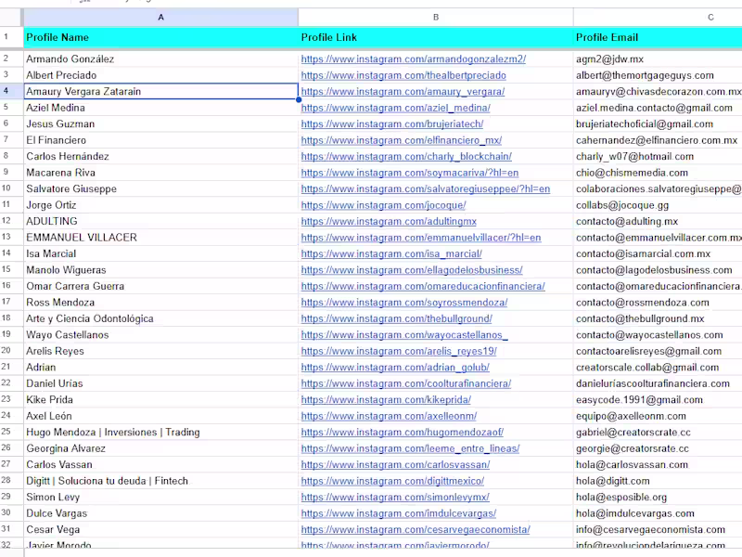
Task: Open the hugomendozaof Instagram link
Action: [403, 433]
